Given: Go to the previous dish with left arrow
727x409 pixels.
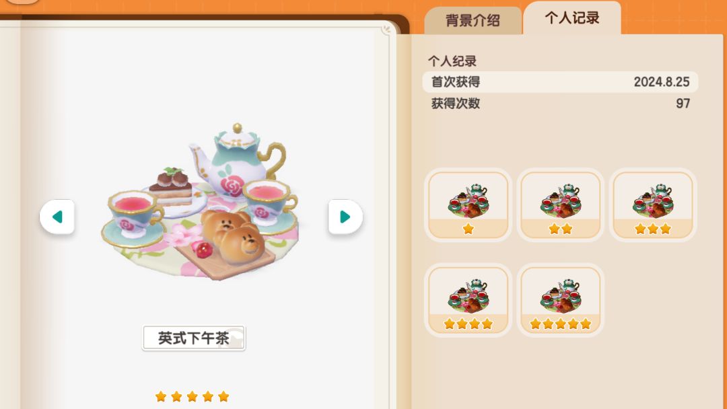Looking at the screenshot, I should (x=57, y=217).
